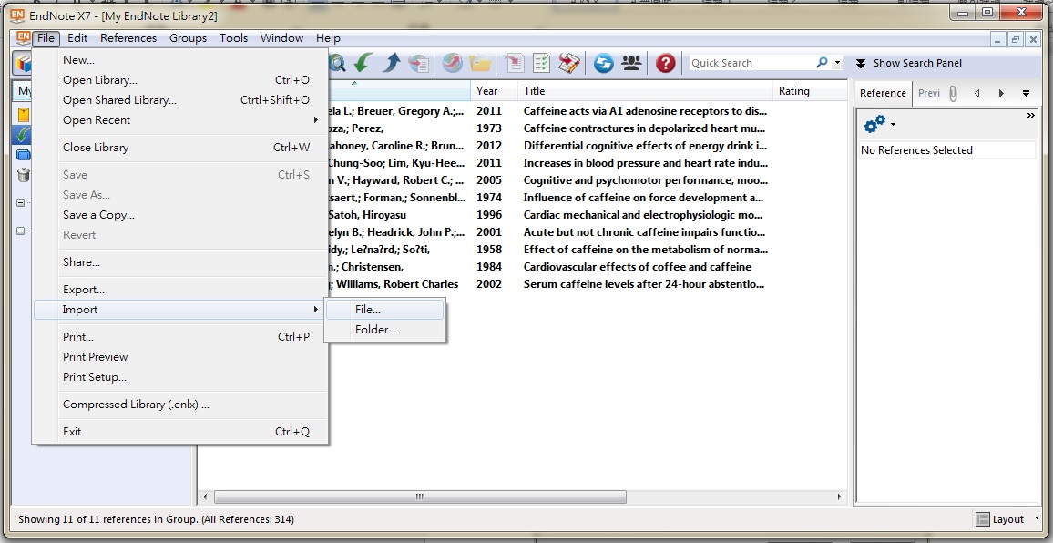Open the Edit menu
This screenshot has height=543, width=1053.
click(x=78, y=38)
